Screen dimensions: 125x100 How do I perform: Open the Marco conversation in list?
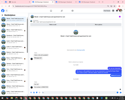[13, 30]
